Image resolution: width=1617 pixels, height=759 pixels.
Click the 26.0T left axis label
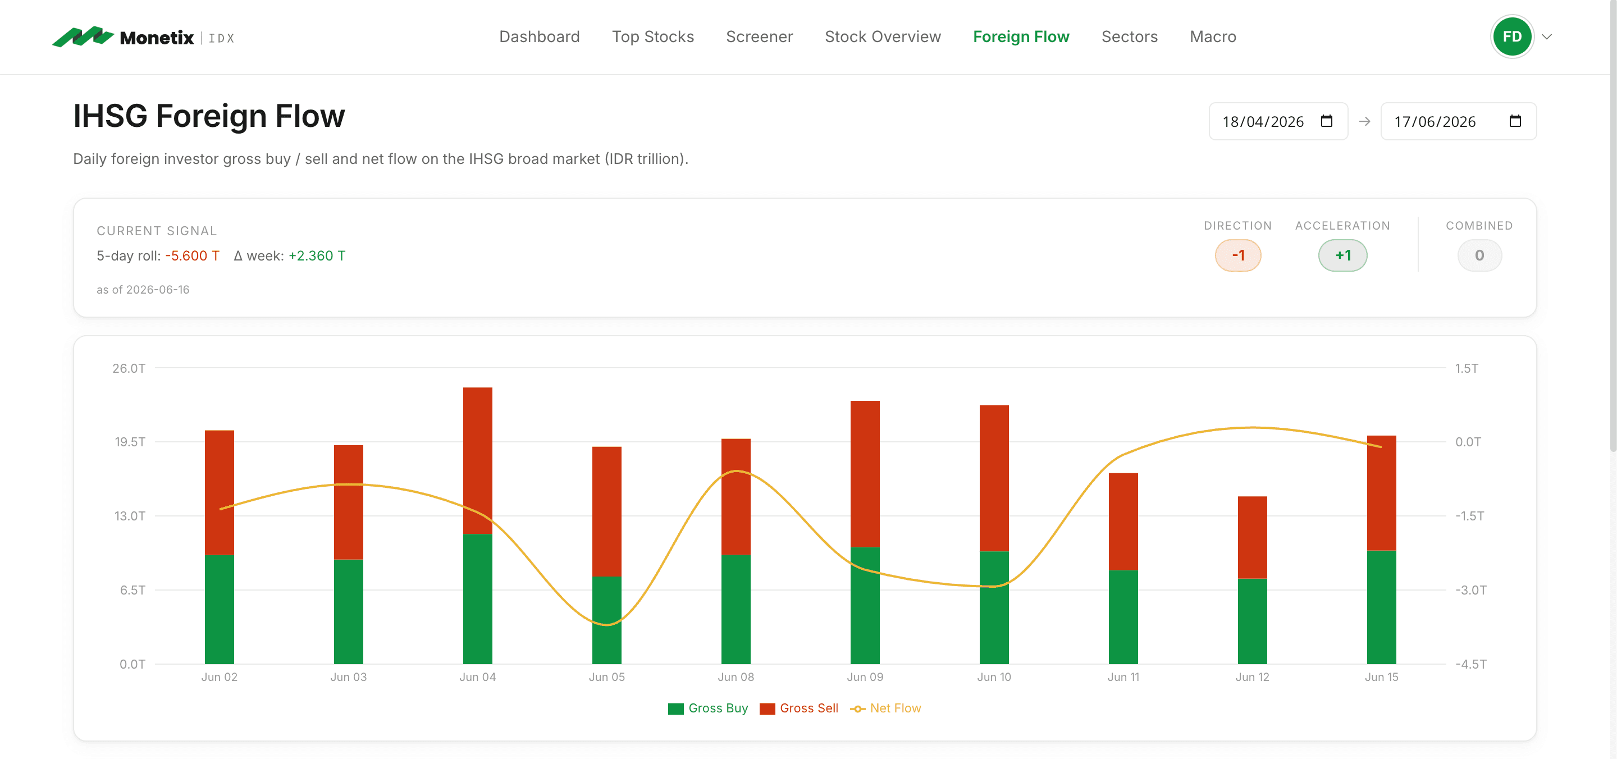pos(129,368)
